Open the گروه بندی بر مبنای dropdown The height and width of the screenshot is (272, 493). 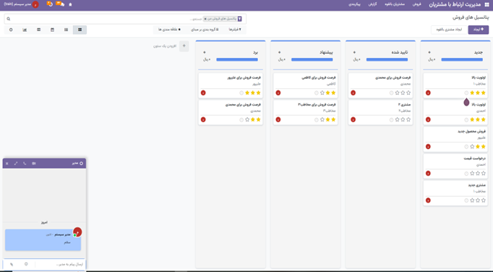point(205,30)
